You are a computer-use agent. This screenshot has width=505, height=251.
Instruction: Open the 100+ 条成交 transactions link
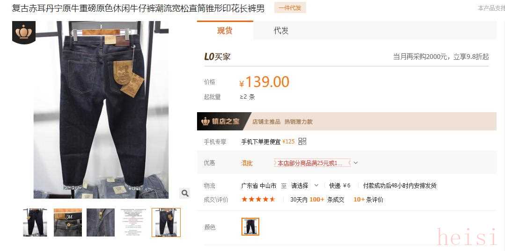point(327,200)
